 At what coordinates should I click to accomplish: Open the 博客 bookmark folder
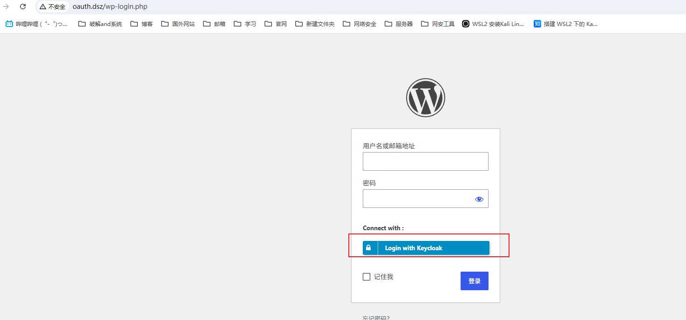point(142,24)
